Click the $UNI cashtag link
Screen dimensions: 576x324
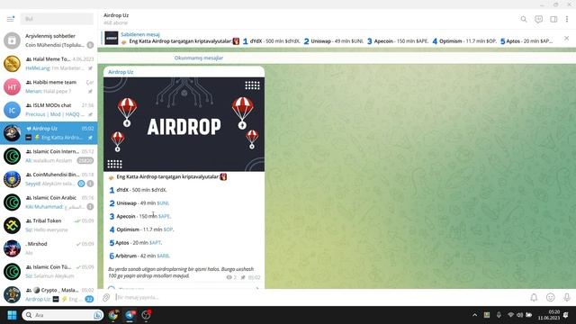click(x=163, y=203)
